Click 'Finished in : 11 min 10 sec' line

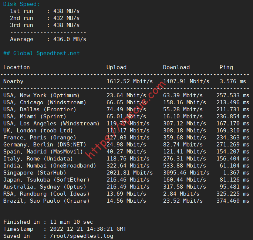pos(48,222)
